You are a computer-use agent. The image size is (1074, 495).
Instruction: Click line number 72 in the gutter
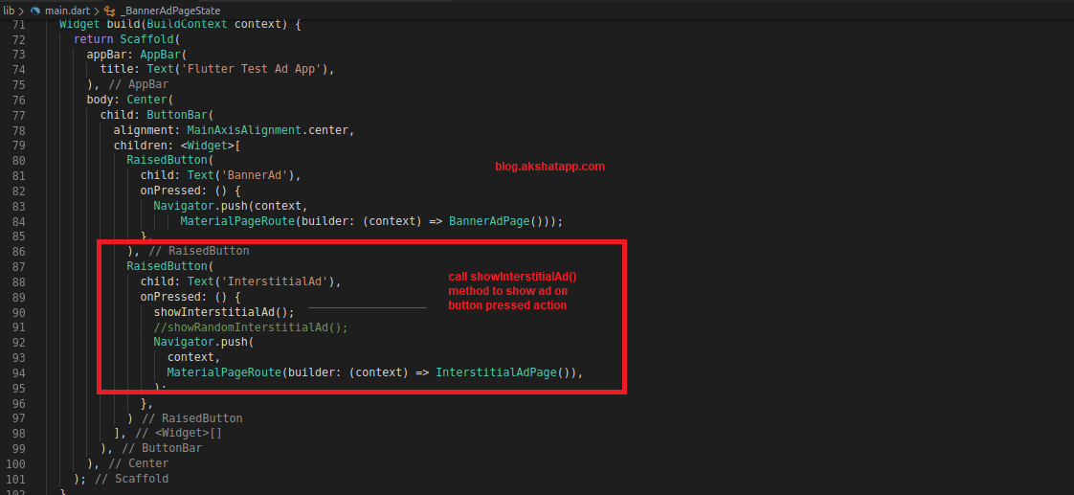tap(17, 39)
